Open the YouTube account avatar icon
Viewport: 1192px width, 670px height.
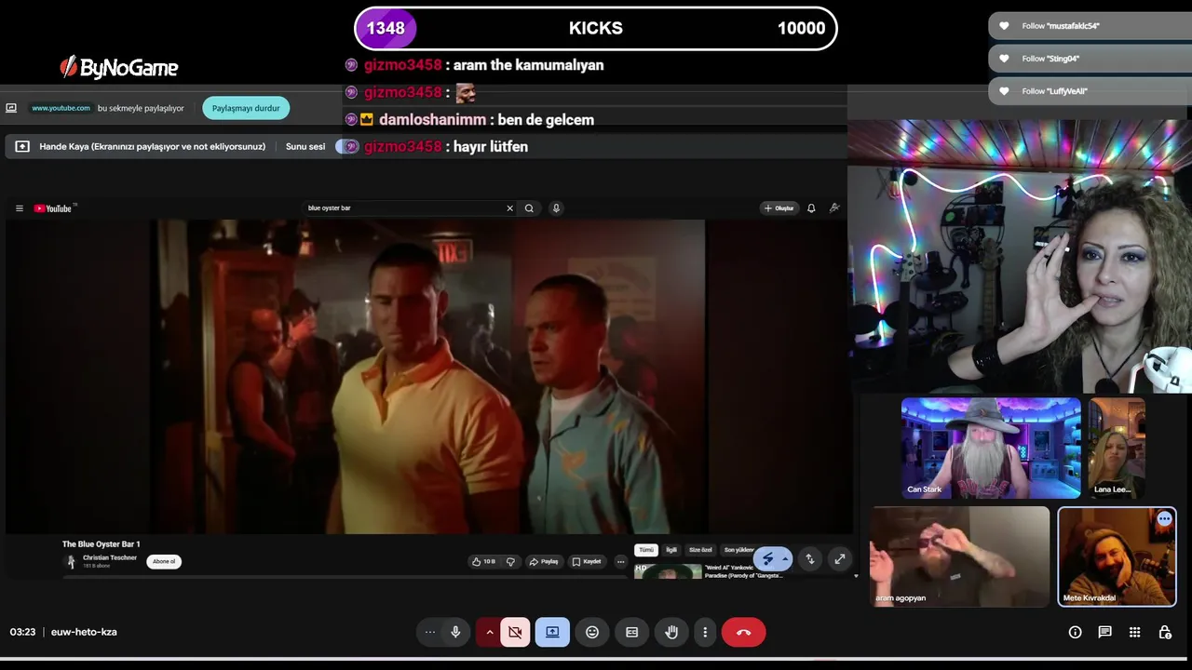tap(834, 208)
